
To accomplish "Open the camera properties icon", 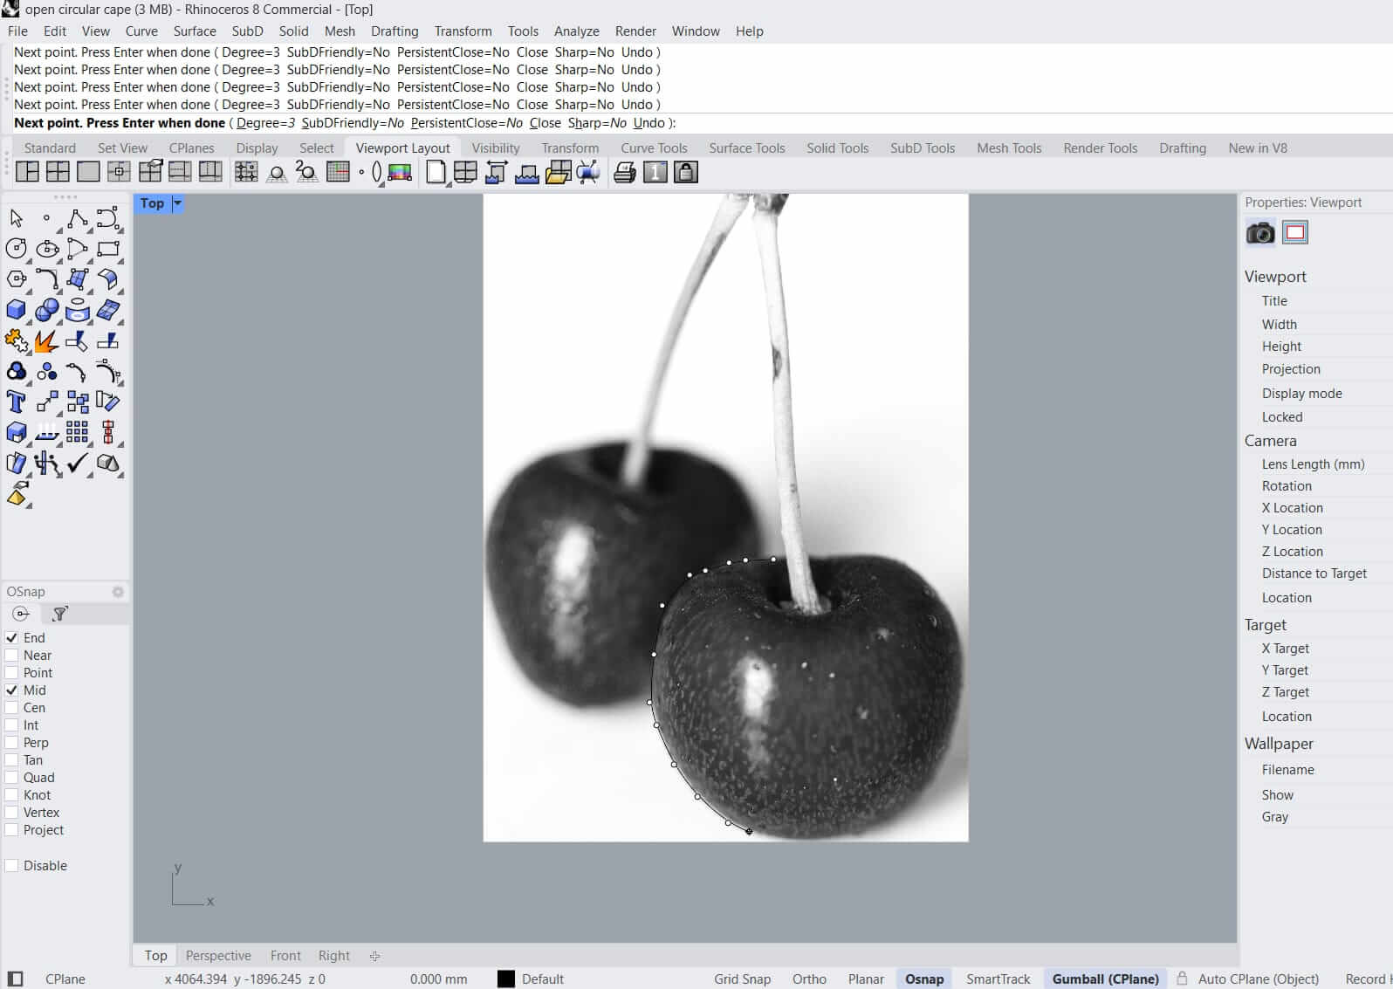I will click(1259, 233).
